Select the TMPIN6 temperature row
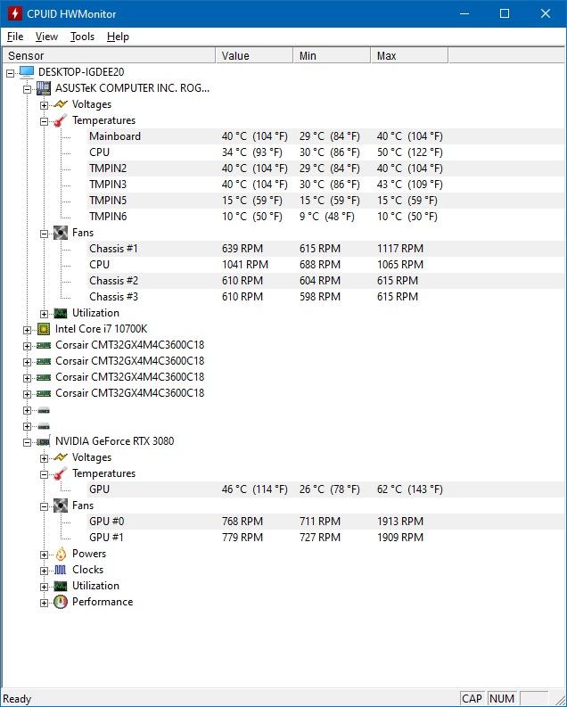This screenshot has height=707, width=567. coord(326,217)
